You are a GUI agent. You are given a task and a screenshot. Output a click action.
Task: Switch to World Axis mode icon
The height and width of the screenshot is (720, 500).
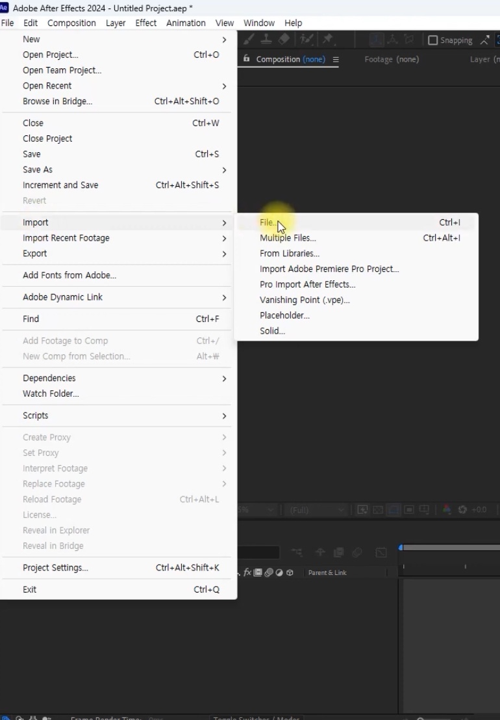click(x=393, y=40)
